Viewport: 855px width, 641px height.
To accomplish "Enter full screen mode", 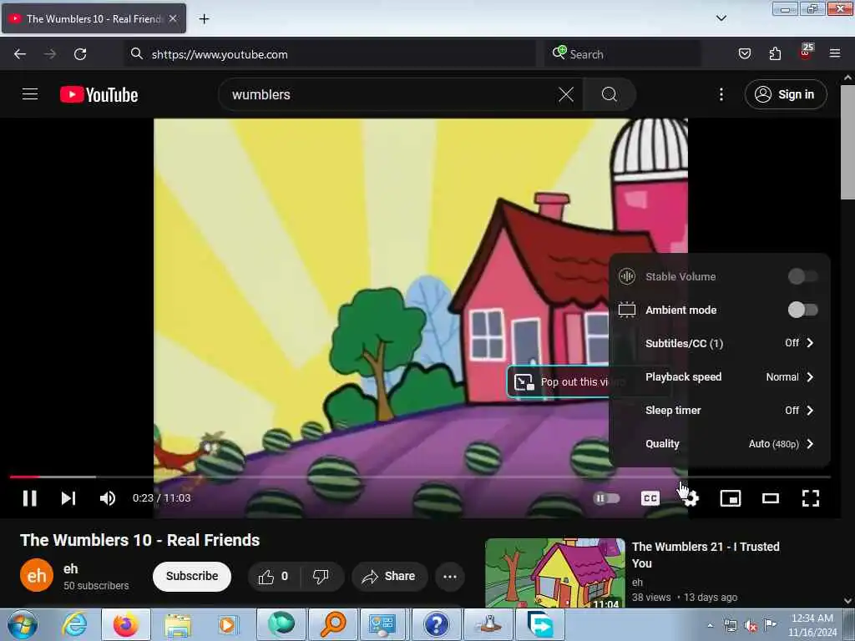I will click(x=810, y=498).
